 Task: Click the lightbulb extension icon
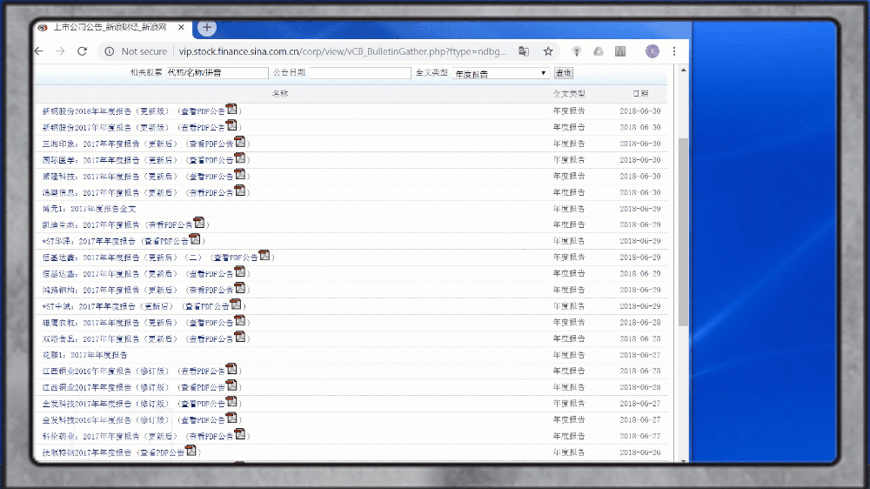[577, 51]
